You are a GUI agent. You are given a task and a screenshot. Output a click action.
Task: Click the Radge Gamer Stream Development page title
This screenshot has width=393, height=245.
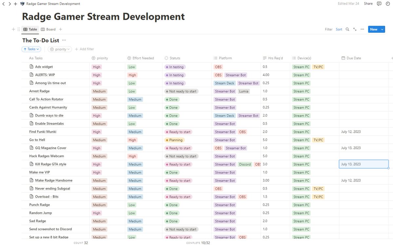(103, 16)
